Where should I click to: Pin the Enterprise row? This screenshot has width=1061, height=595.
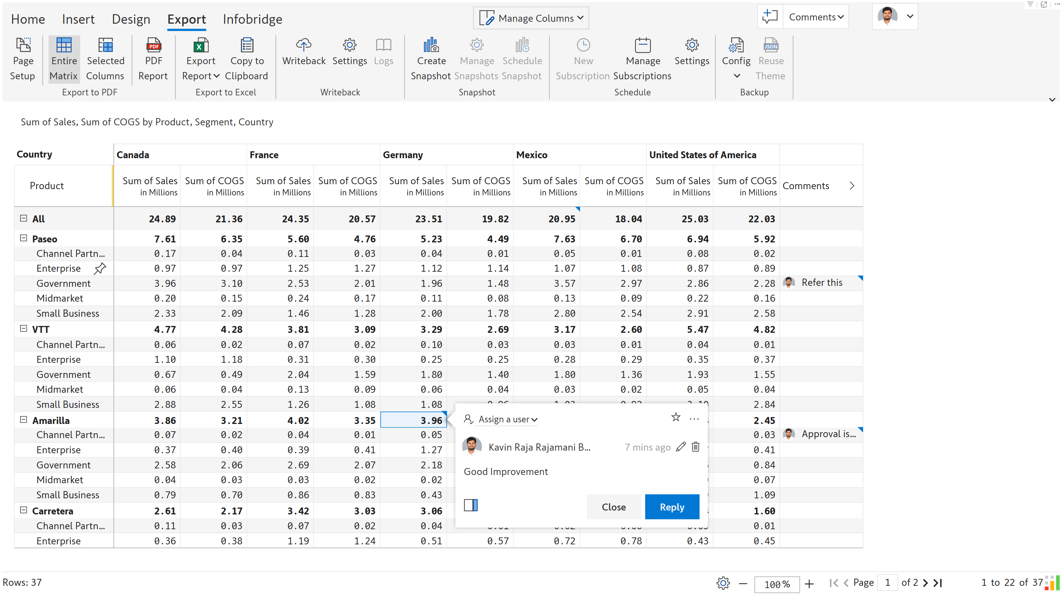100,268
